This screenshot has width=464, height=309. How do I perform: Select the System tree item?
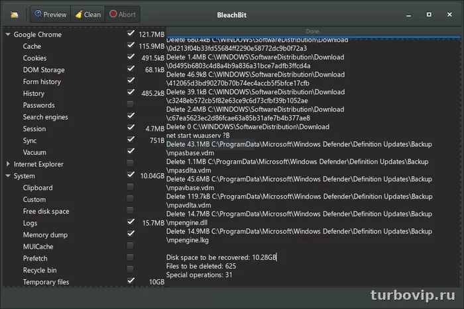(25, 176)
